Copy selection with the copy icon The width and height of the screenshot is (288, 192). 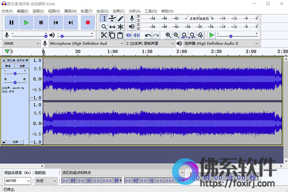pyautogui.click(x=112, y=35)
